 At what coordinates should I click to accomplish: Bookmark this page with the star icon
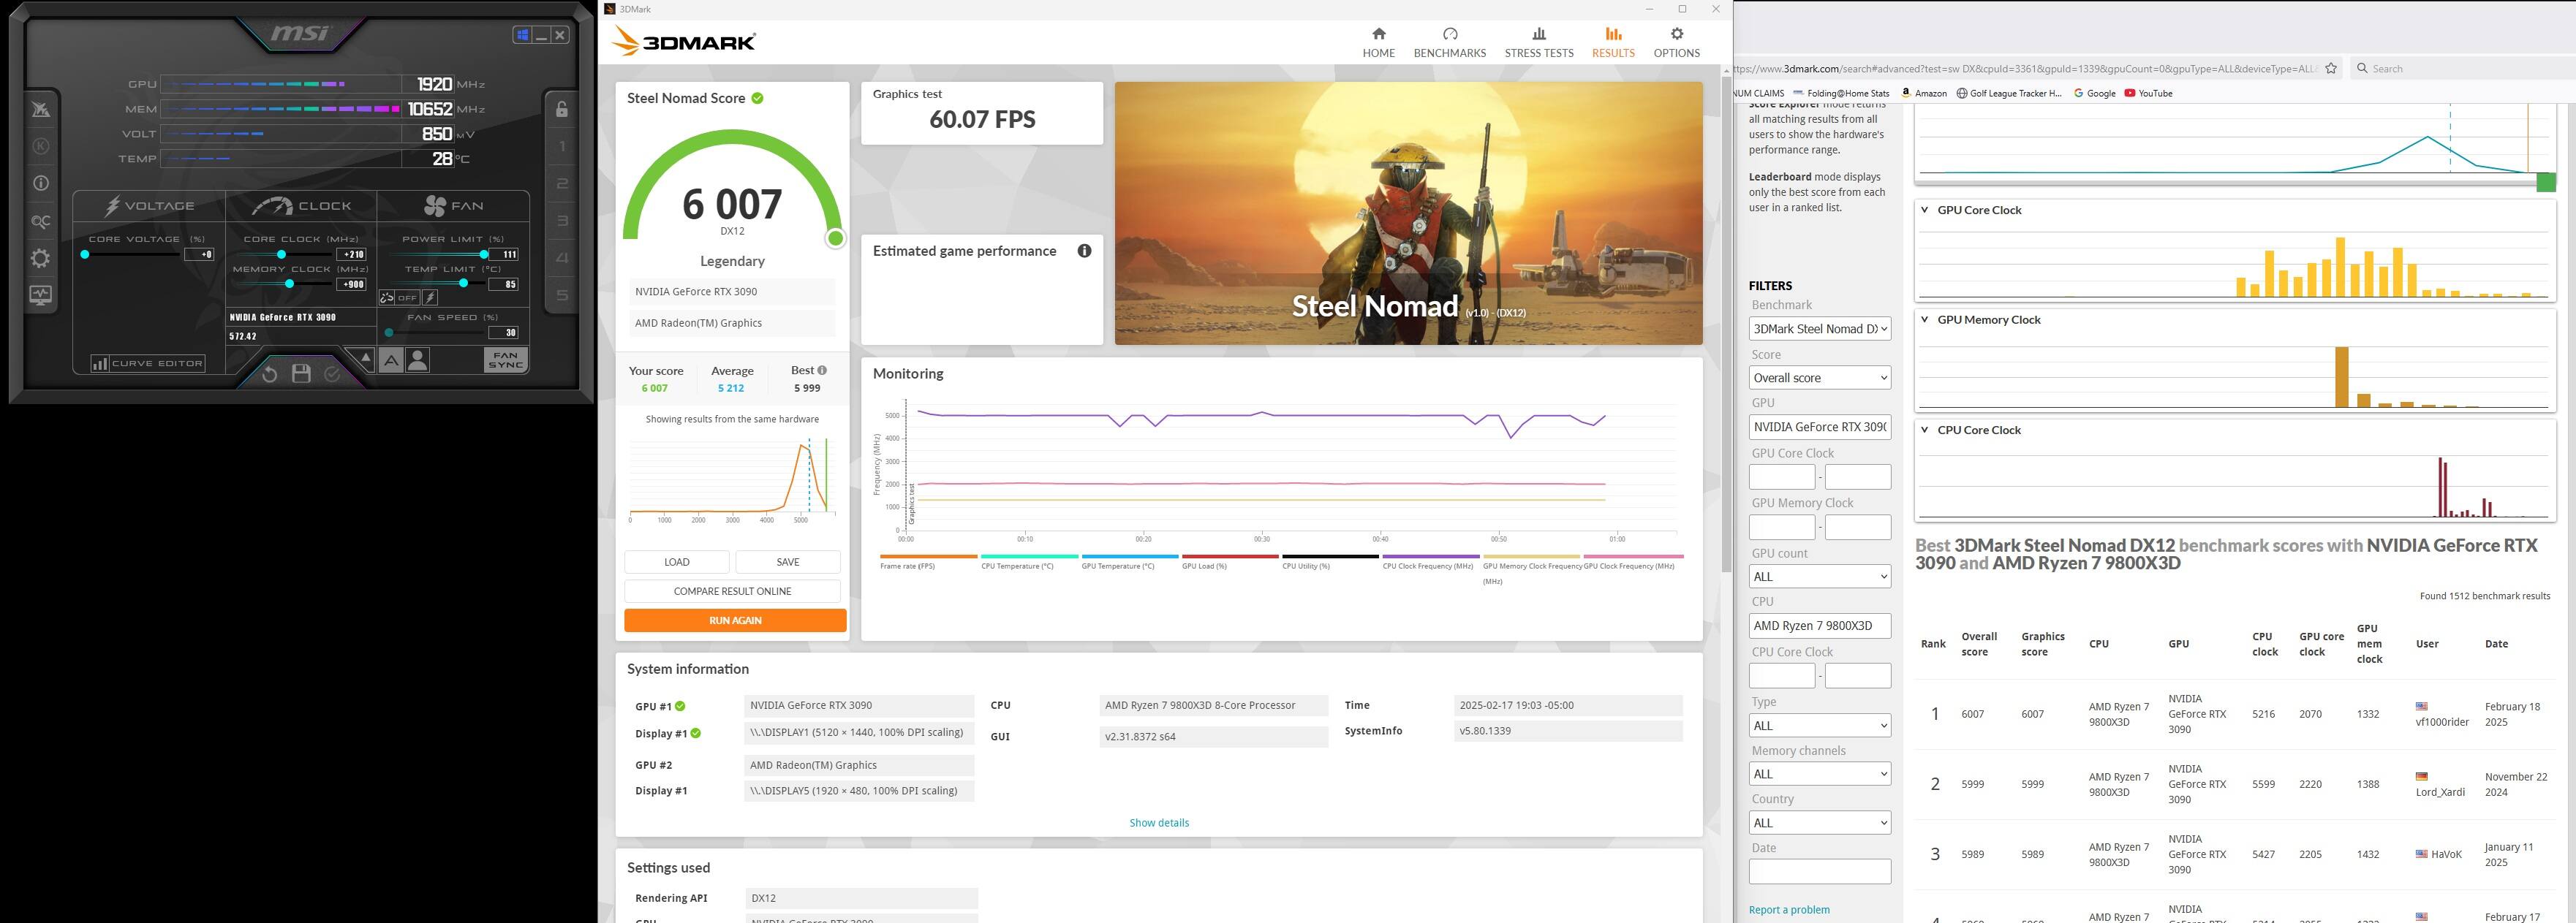tap(2331, 68)
